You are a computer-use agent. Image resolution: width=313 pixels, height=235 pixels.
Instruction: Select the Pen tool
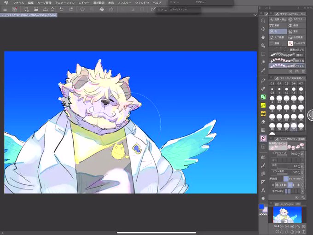click(x=263, y=80)
